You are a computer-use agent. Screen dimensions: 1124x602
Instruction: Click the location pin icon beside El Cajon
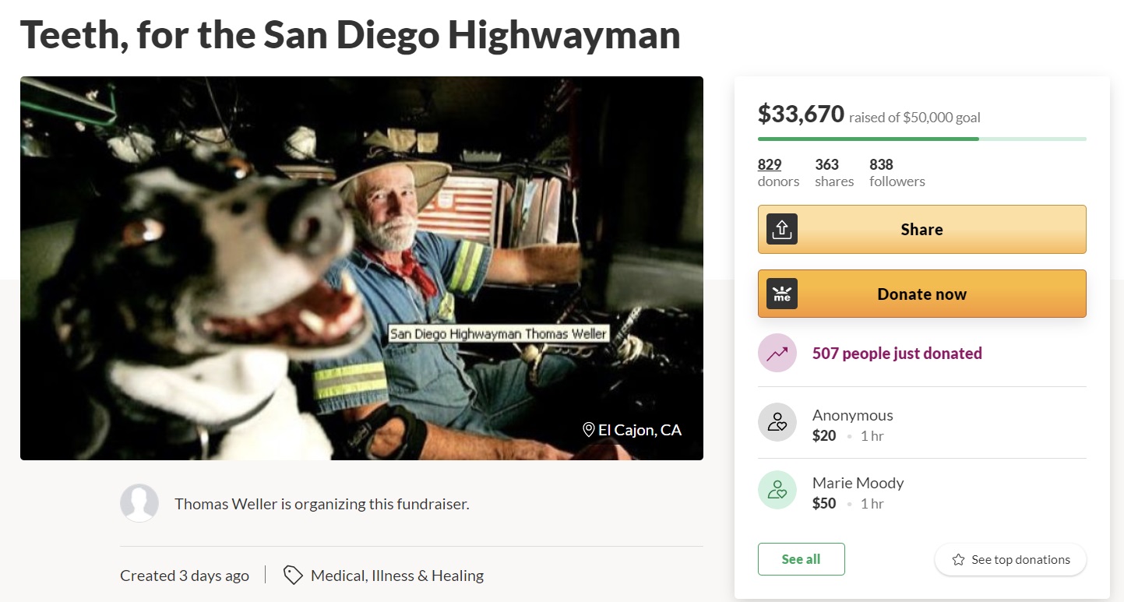click(590, 429)
